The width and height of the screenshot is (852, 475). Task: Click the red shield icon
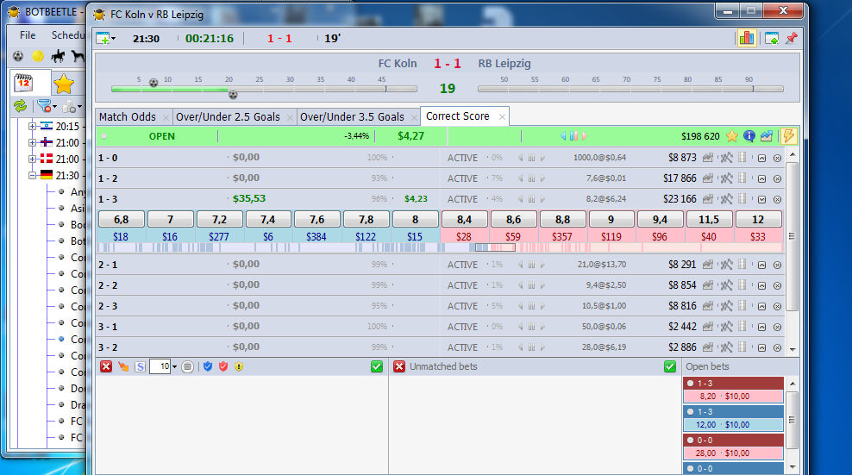point(222,366)
